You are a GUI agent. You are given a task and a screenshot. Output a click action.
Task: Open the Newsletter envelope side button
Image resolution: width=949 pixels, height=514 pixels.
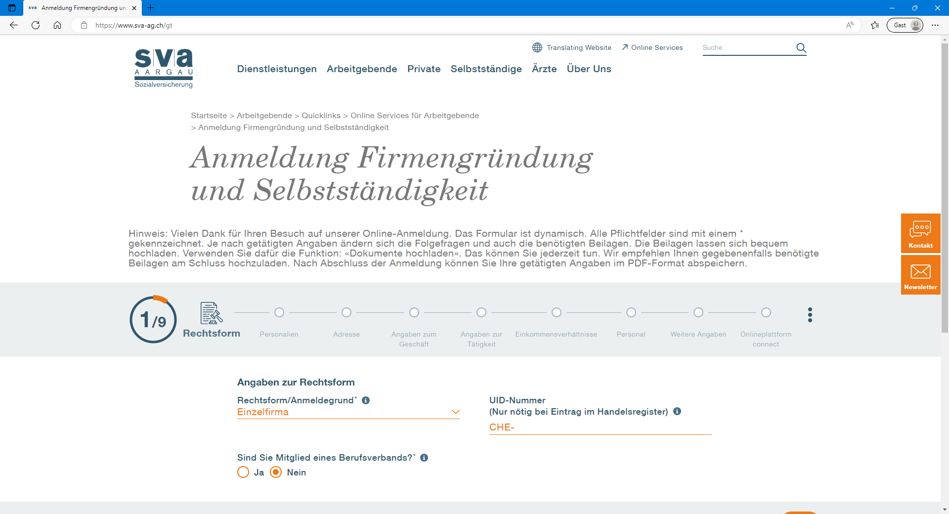point(920,275)
